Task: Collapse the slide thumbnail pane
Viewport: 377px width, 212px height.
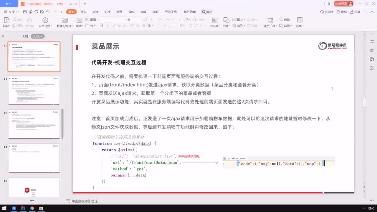Action: click(3, 36)
